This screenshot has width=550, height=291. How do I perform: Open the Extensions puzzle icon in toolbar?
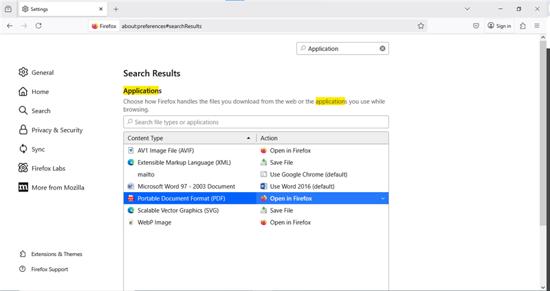[522, 26]
